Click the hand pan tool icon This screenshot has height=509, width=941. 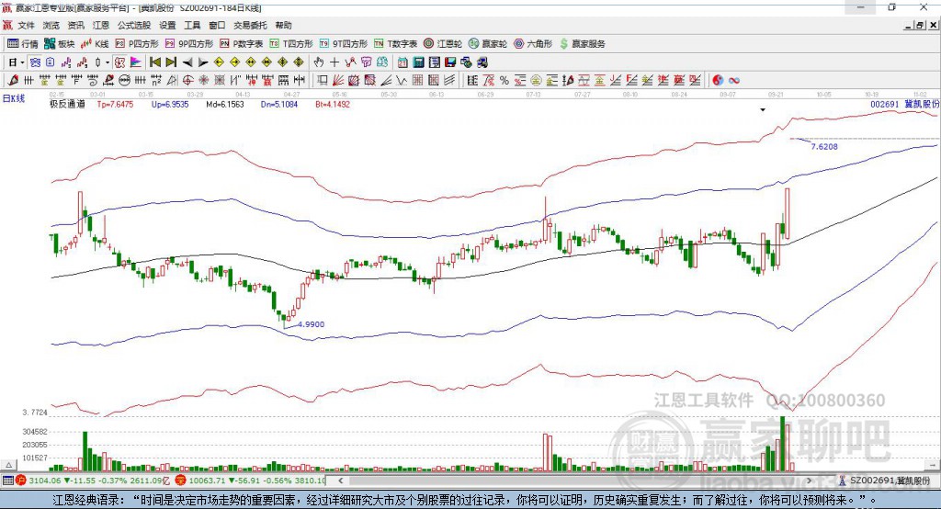(319, 62)
